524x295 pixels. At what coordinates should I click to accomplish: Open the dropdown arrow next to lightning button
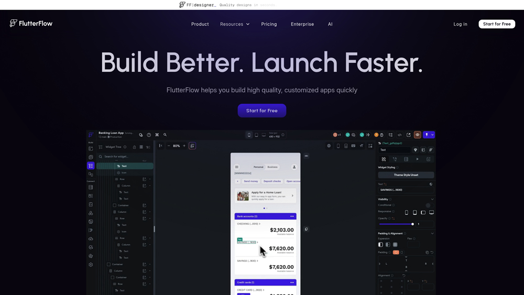pos(432,135)
